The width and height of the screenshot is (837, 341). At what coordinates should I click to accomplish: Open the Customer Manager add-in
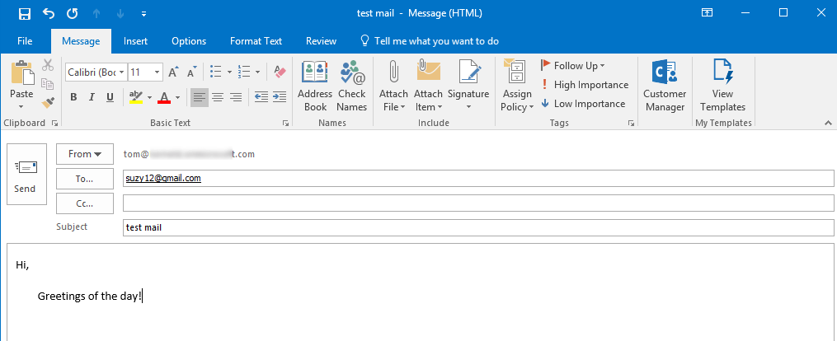pyautogui.click(x=664, y=86)
